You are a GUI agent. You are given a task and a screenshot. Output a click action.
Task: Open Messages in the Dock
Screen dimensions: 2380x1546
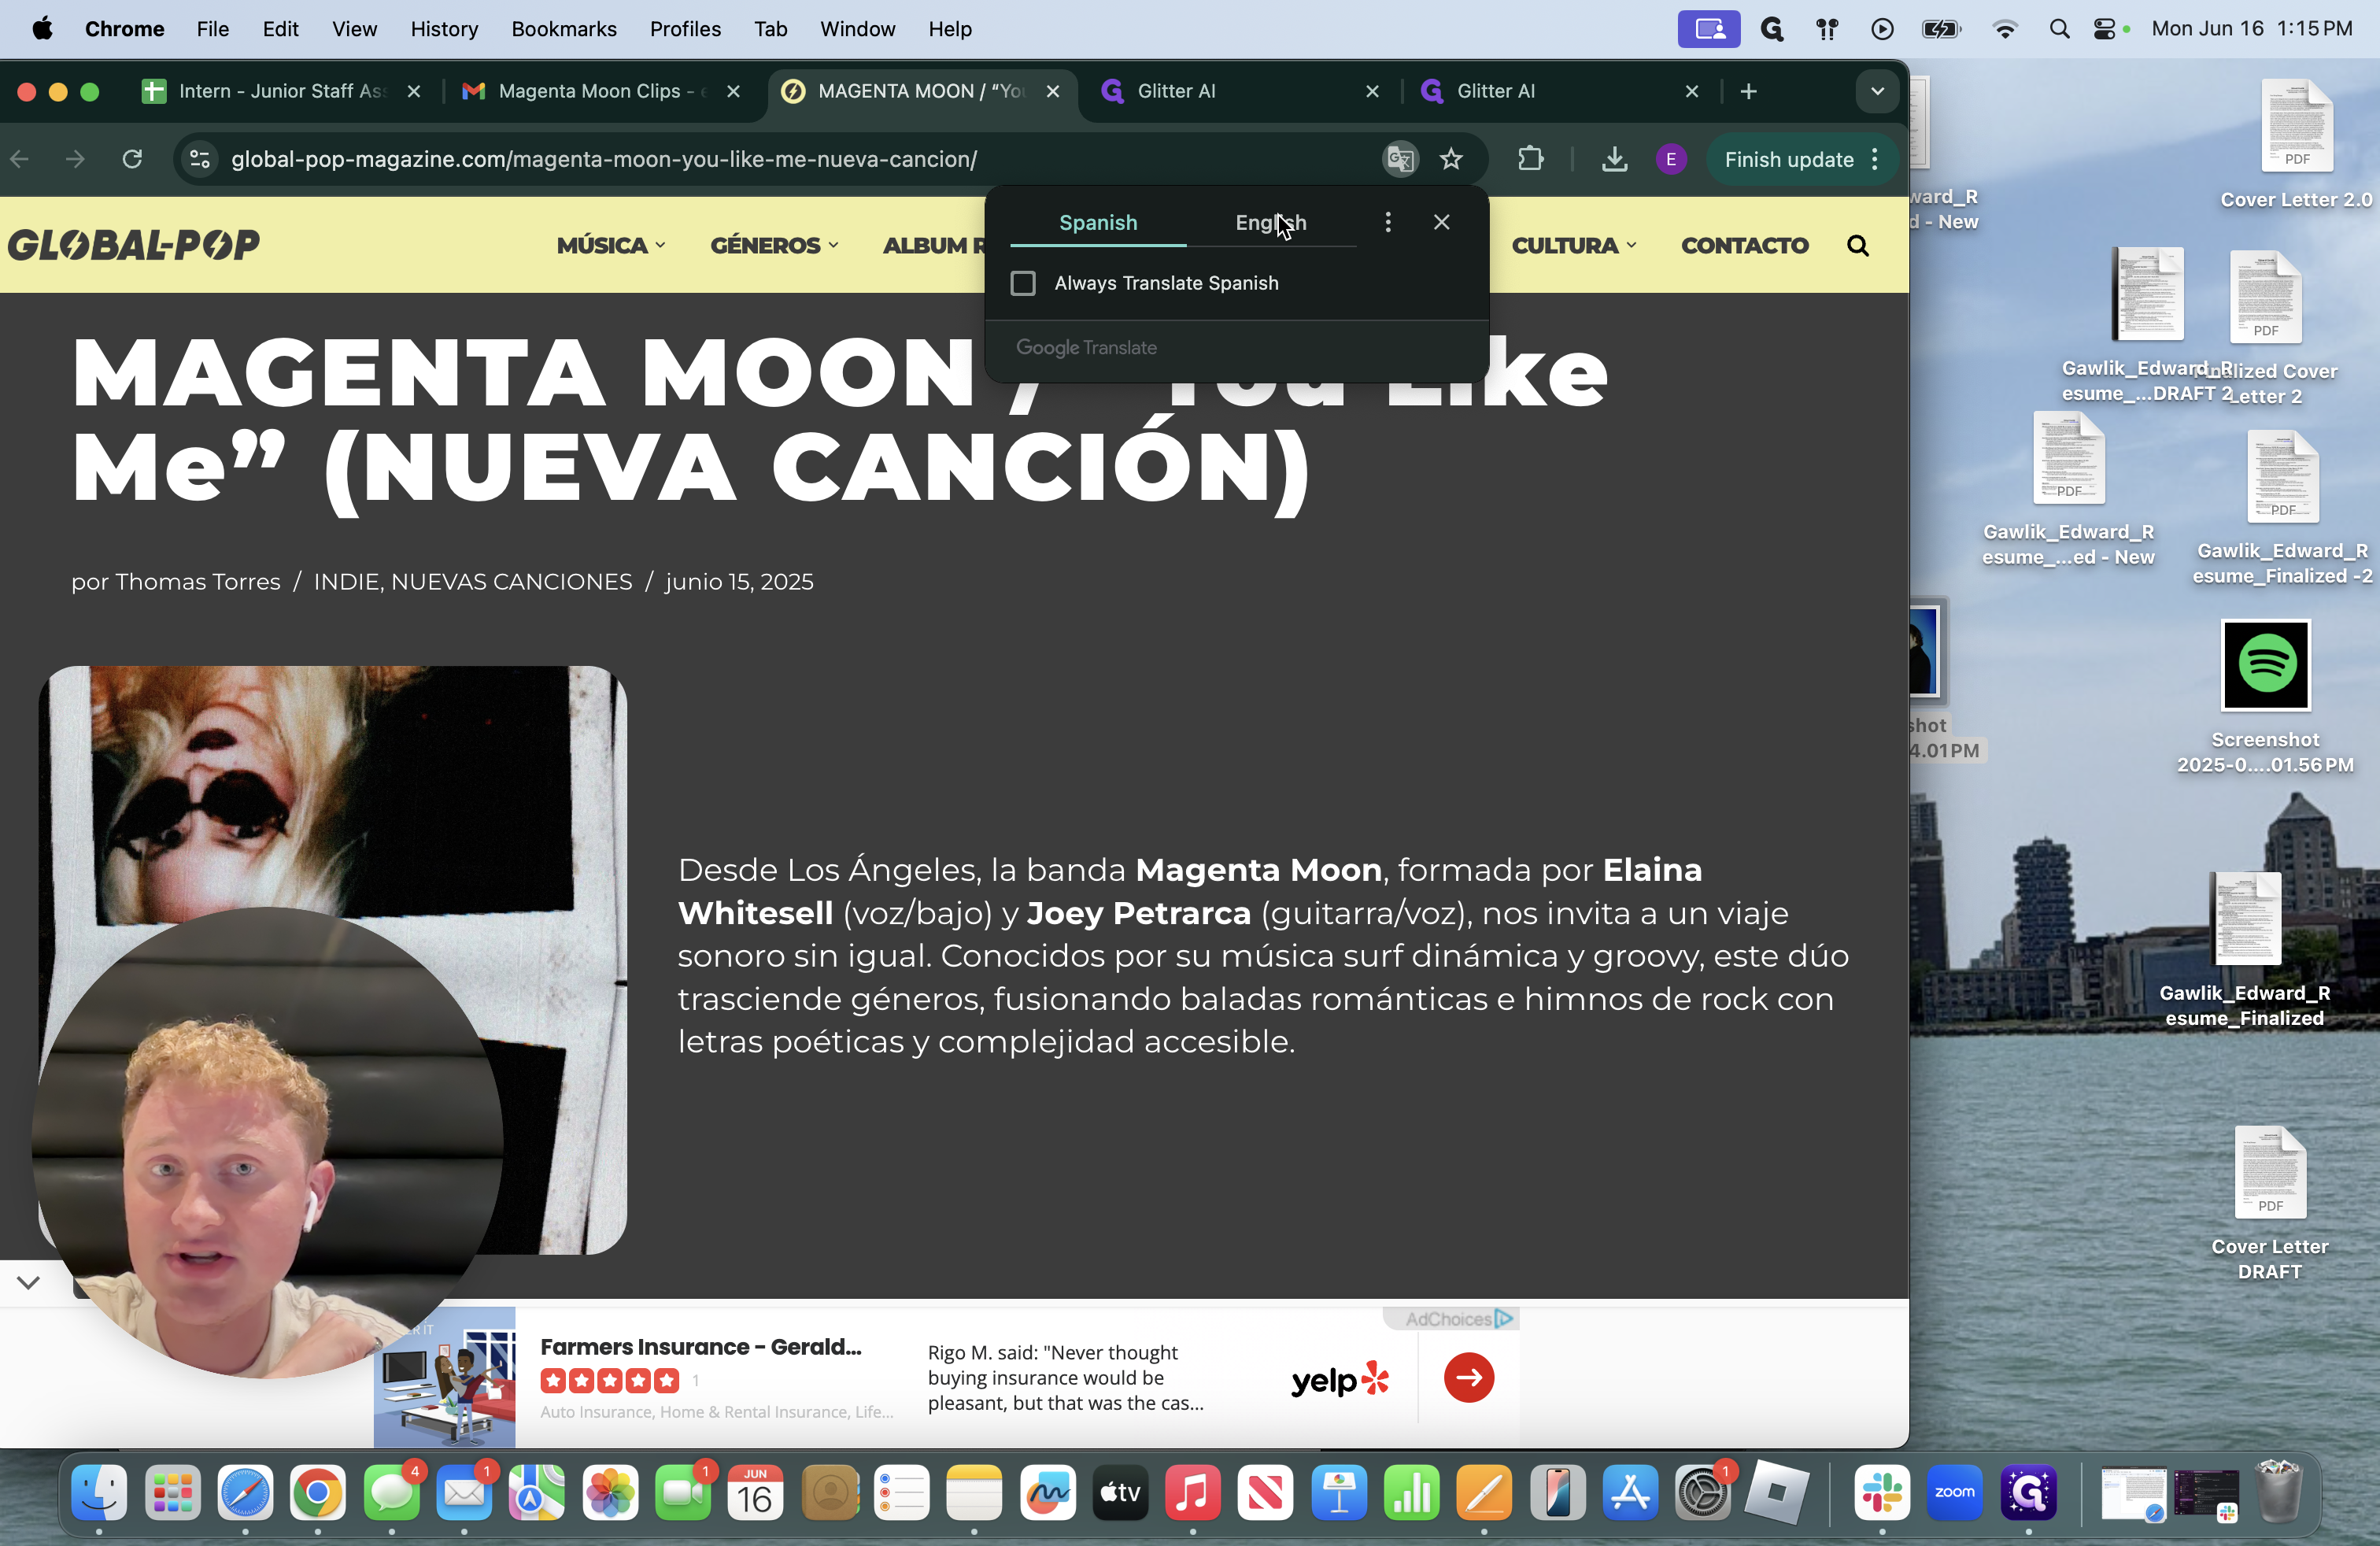[x=392, y=1493]
